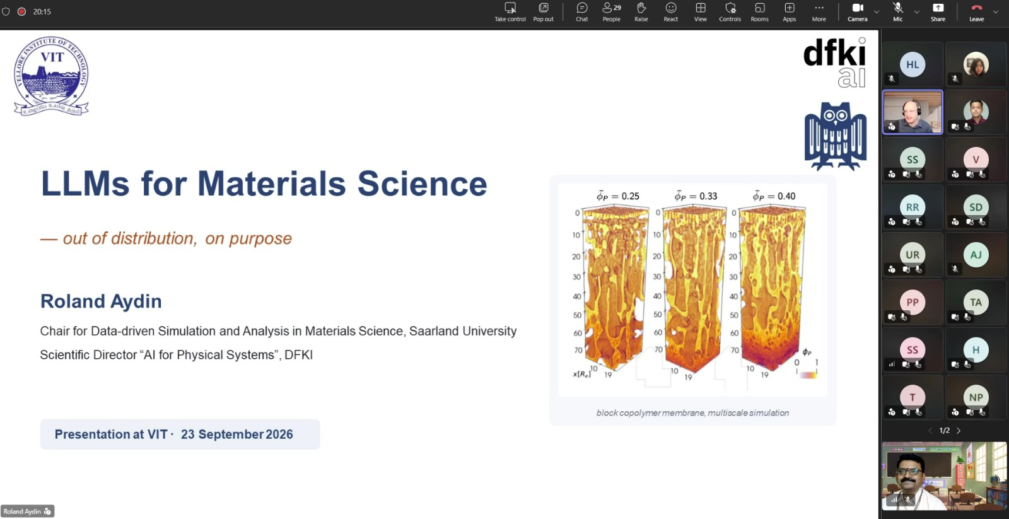Expand the microphone options arrow
The image size is (1009, 519).
click(x=917, y=12)
